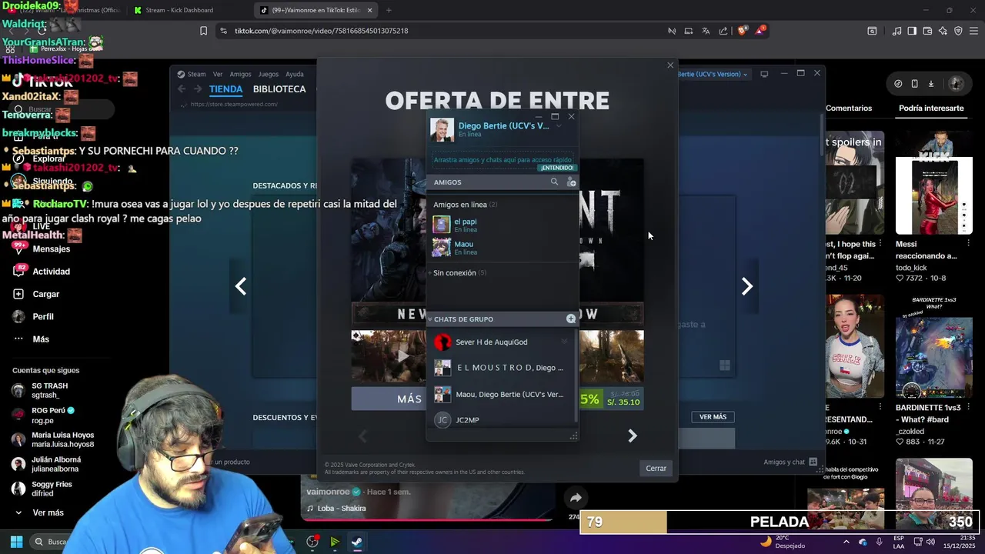Play the game trailer thumbnail in the offer
The image size is (985, 554).
pyautogui.click(x=389, y=355)
